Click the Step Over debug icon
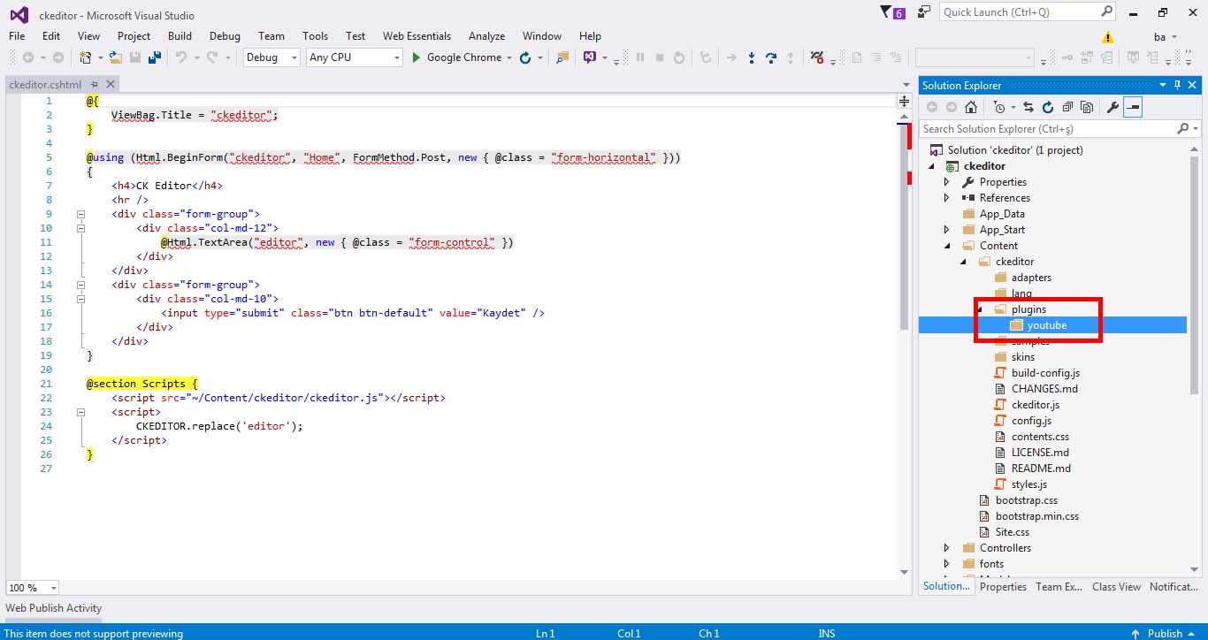This screenshot has height=640, width=1208. (x=770, y=57)
